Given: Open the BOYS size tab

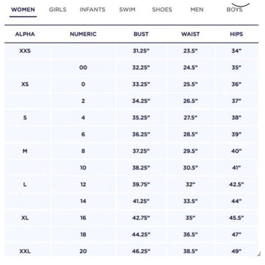Looking at the screenshot, I should 234,10.
